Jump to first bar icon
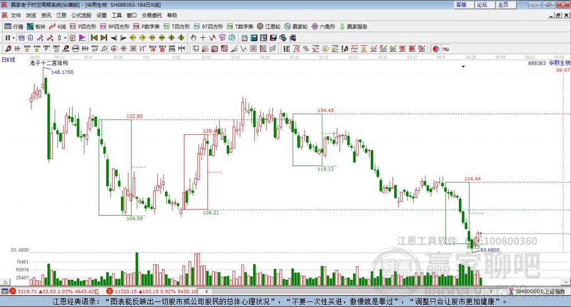Screen dimensions: 571x307 94,38
